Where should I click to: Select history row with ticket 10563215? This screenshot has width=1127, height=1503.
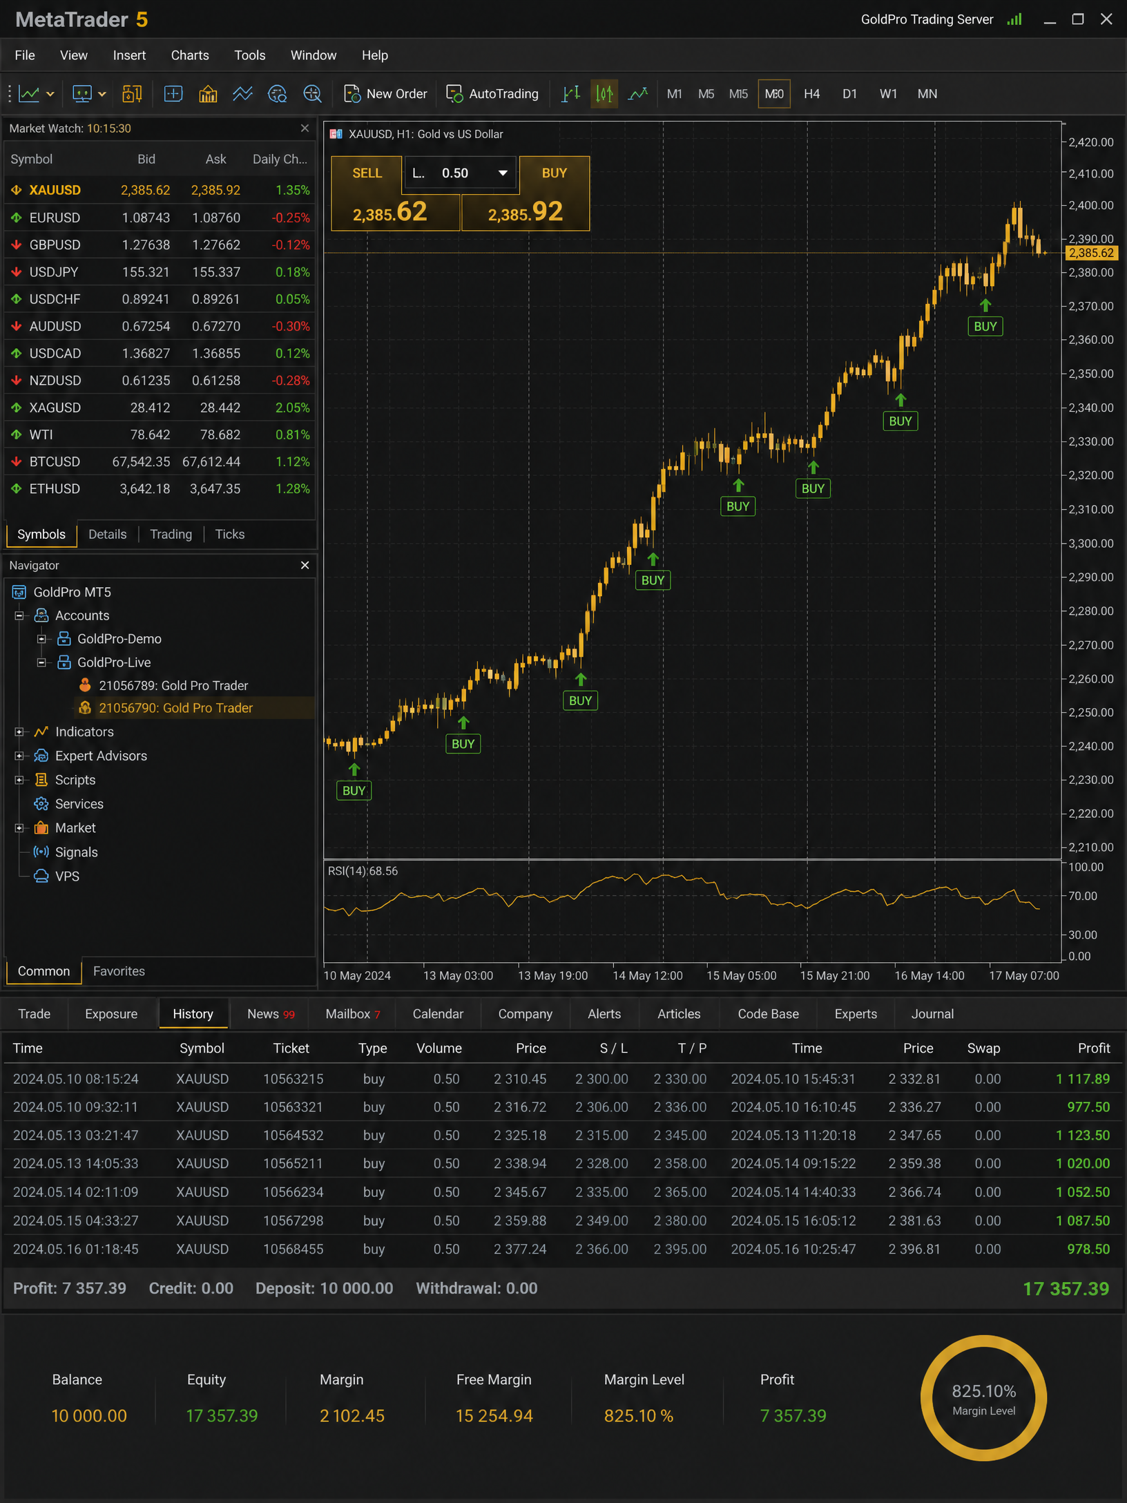[563, 1079]
